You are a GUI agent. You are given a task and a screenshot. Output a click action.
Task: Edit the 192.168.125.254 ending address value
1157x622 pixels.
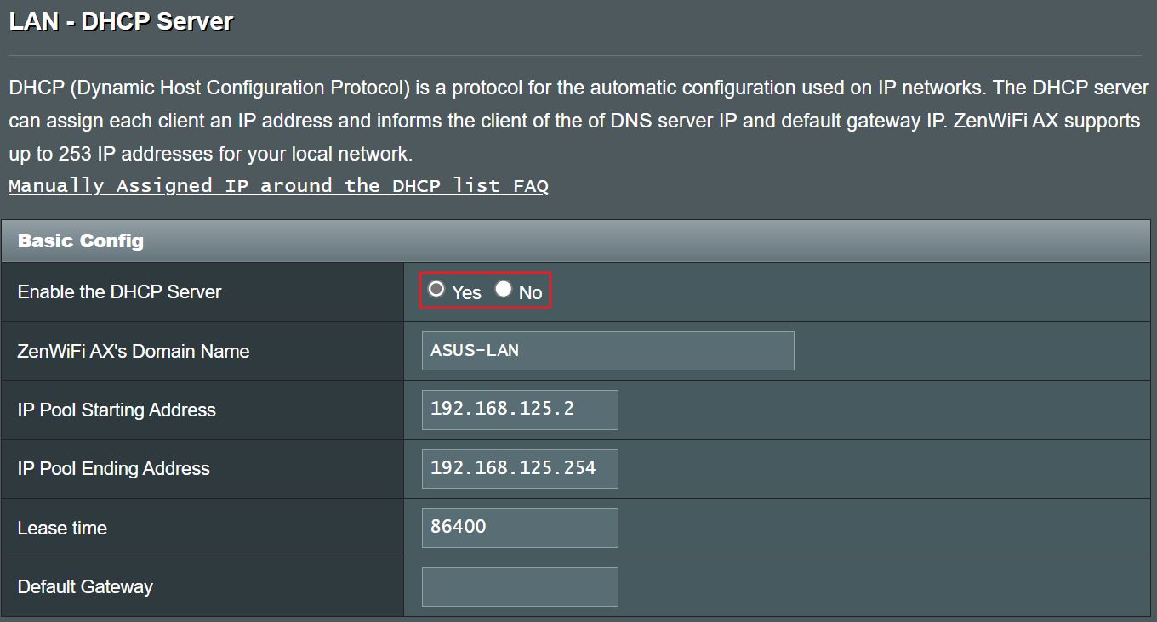pyautogui.click(x=519, y=468)
